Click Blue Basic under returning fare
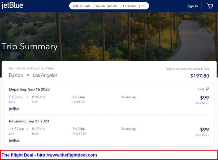 point(202,135)
